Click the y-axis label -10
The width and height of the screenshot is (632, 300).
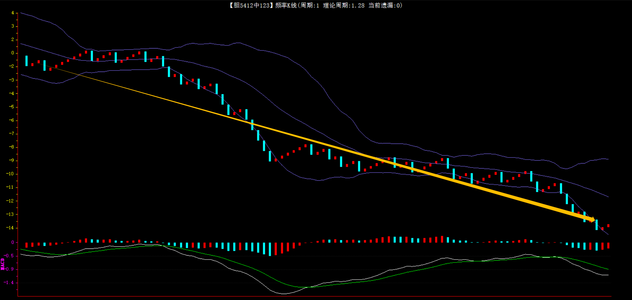click(11, 174)
